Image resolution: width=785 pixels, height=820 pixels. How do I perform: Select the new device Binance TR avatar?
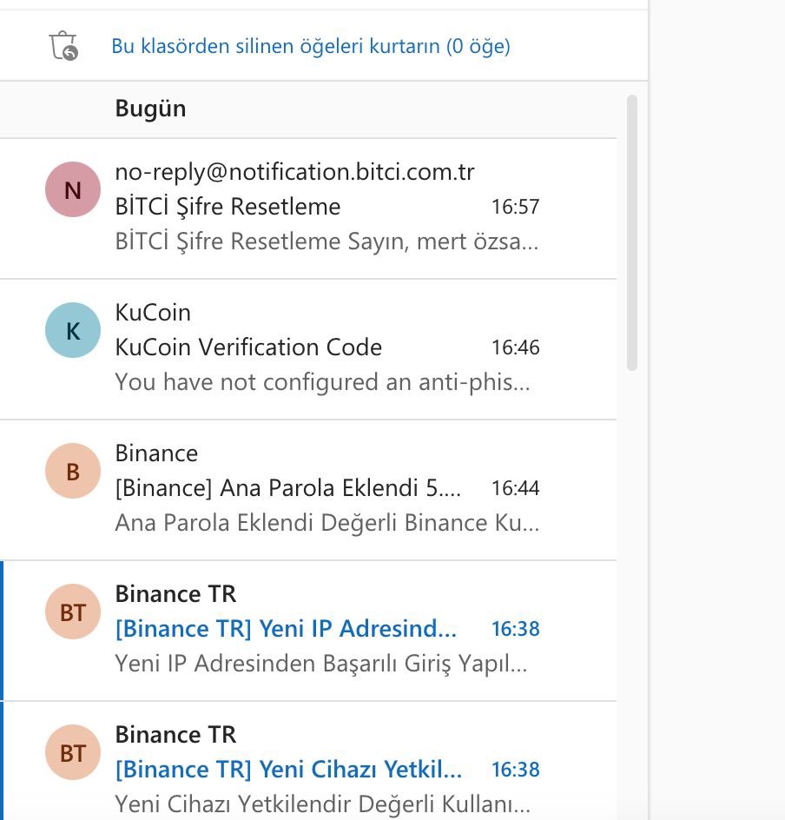[73, 752]
